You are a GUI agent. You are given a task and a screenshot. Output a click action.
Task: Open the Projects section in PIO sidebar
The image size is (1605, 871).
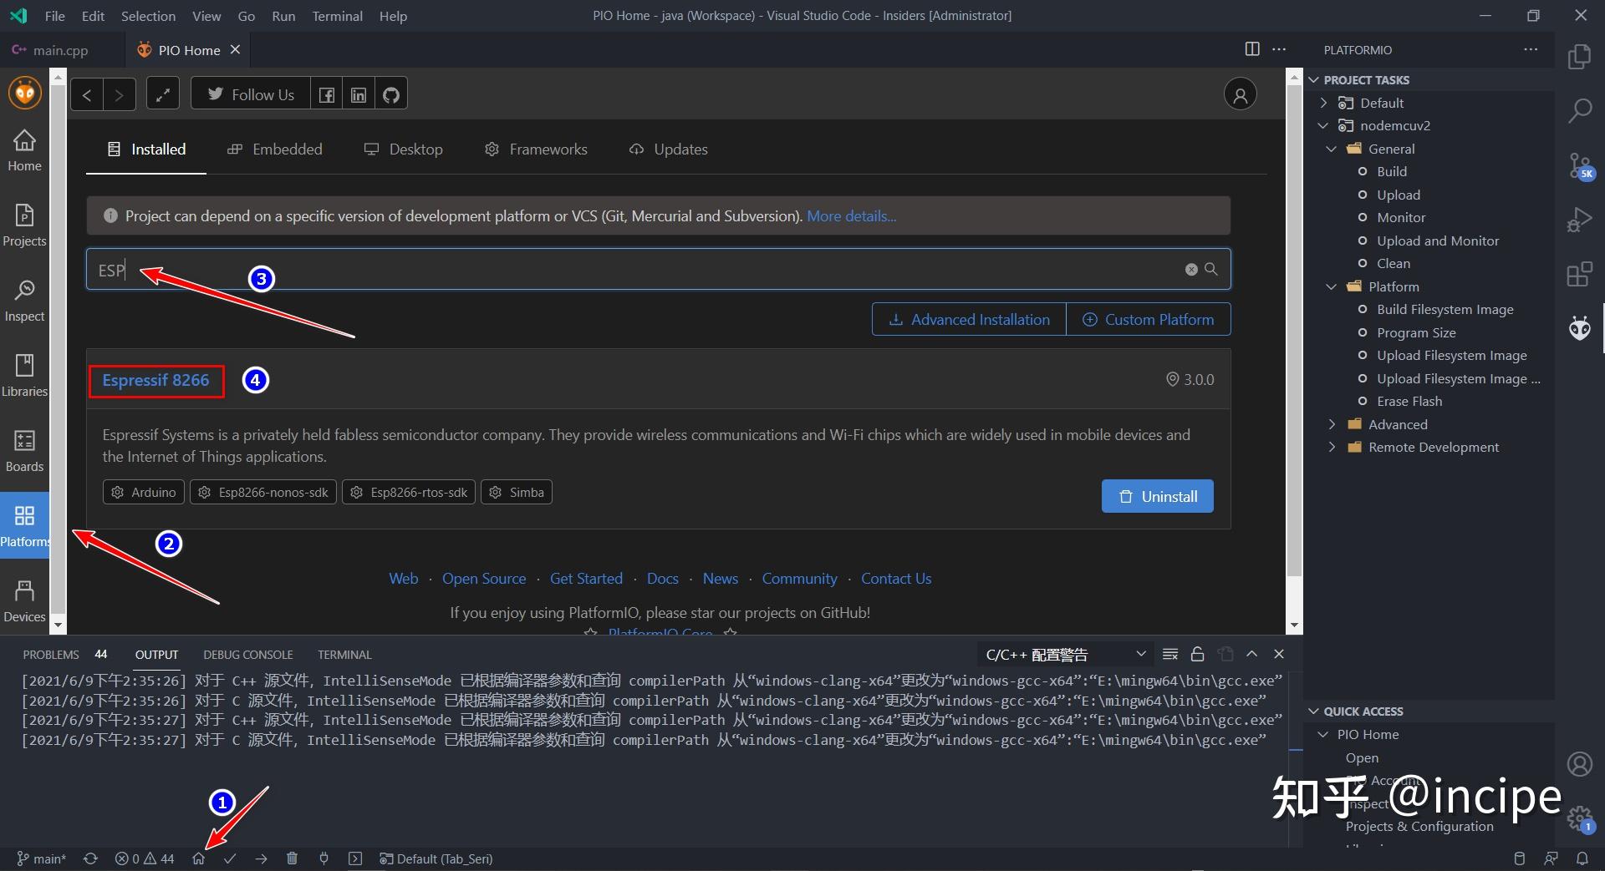[24, 226]
